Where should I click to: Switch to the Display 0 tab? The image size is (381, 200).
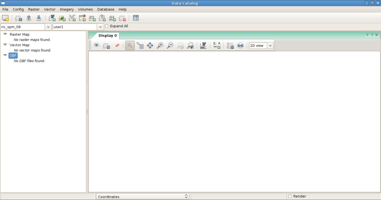pos(107,36)
